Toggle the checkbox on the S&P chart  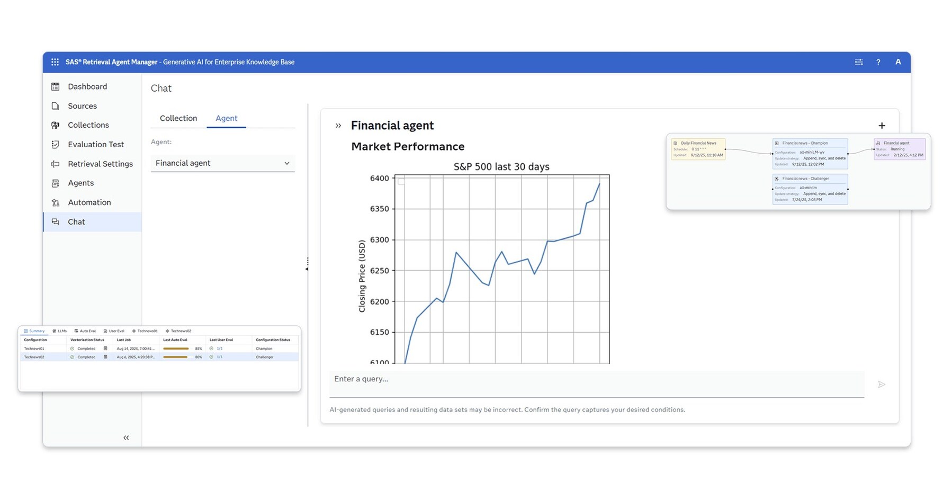[401, 182]
